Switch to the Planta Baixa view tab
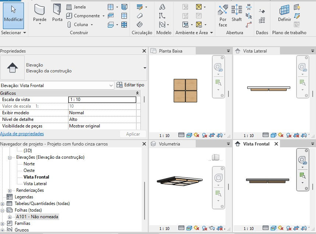Viewport: 316px width, 234px height. pos(172,51)
